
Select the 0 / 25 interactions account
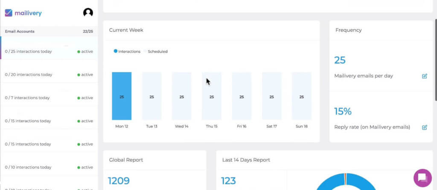[28, 52]
